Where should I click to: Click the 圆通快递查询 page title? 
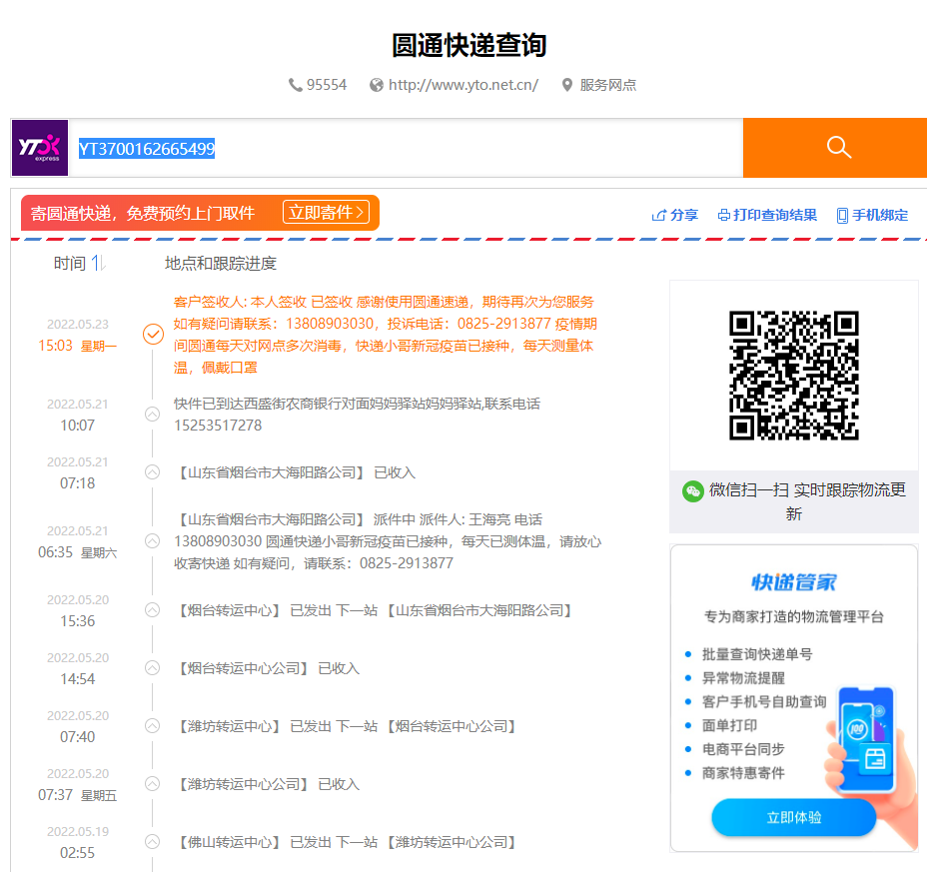click(468, 45)
